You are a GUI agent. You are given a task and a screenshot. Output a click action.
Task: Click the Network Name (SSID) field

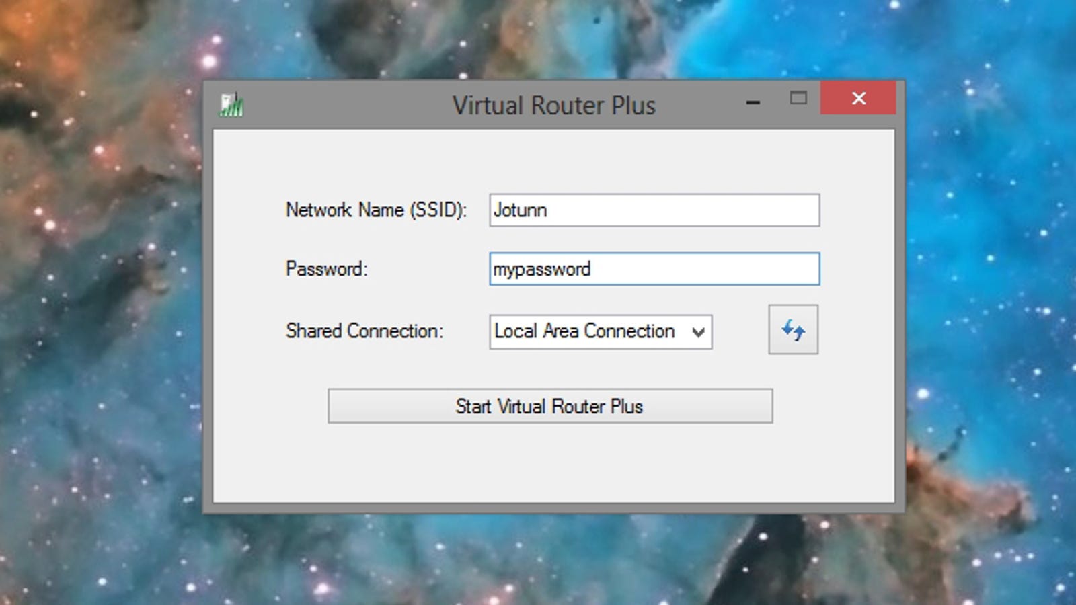point(654,210)
